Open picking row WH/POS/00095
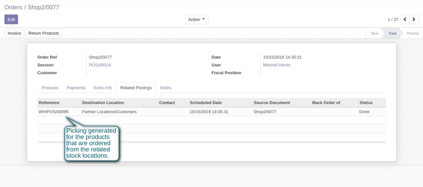Screen dimensions: 423x187 pyautogui.click(x=53, y=112)
